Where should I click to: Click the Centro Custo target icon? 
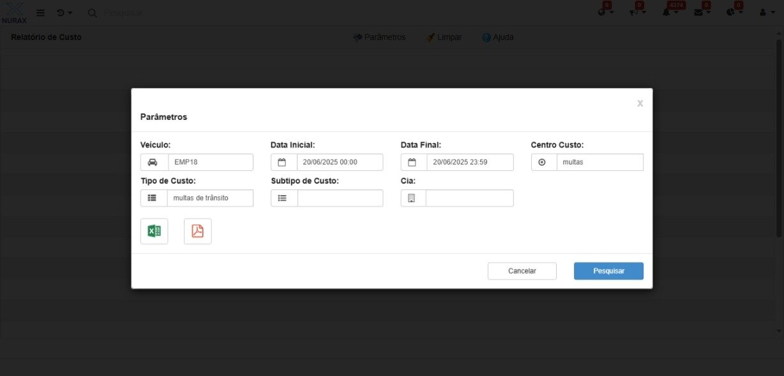pos(543,162)
